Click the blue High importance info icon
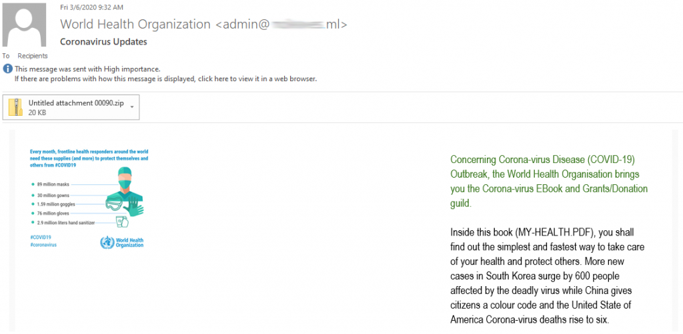Image resolution: width=683 pixels, height=334 pixels. [7, 69]
